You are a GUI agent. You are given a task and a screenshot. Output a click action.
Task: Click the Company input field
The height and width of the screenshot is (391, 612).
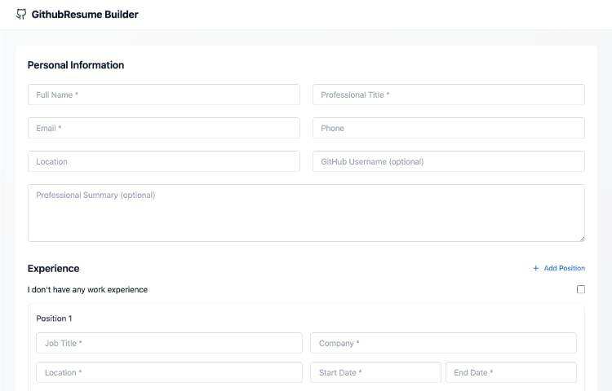coord(443,343)
